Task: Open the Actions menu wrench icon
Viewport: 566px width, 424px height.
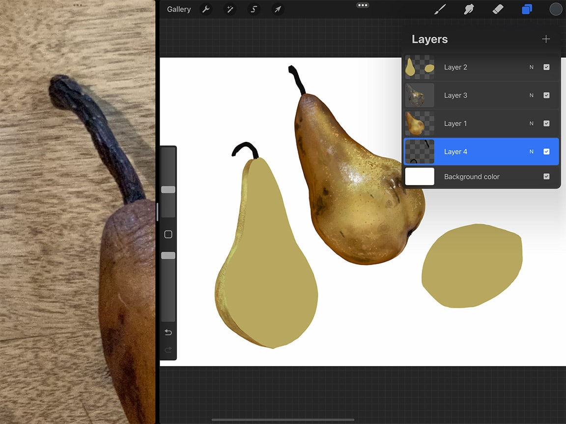Action: (206, 9)
